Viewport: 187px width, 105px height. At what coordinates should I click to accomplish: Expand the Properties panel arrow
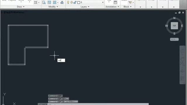[x=140, y=7]
